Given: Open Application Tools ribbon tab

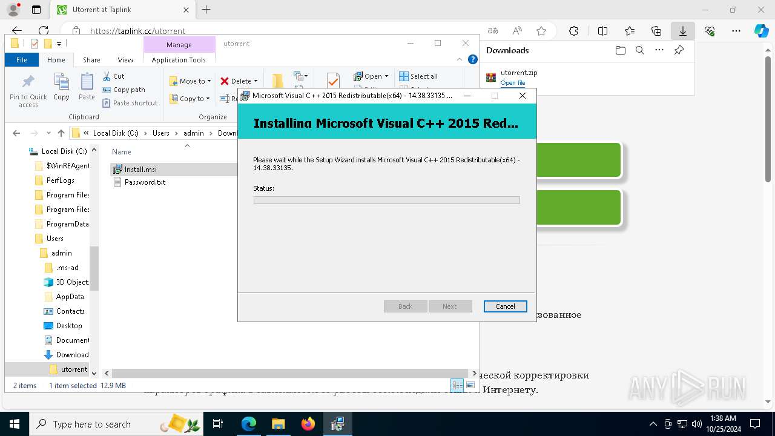Looking at the screenshot, I should click(x=179, y=60).
